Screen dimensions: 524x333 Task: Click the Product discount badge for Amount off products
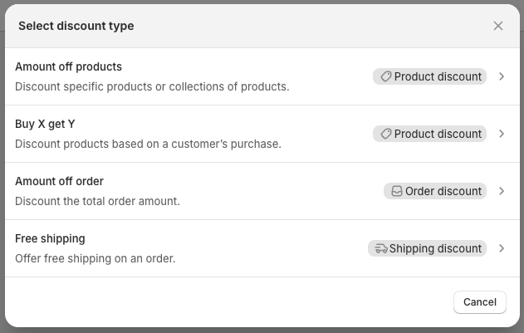coord(430,76)
